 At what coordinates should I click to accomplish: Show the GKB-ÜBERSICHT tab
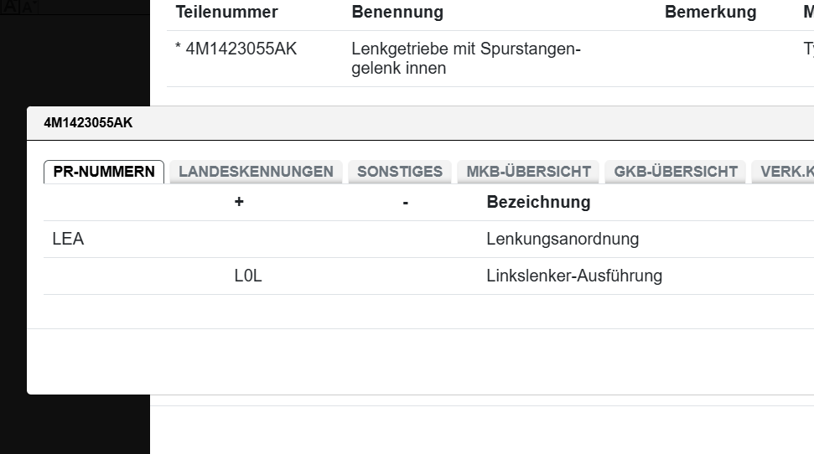[x=676, y=172]
